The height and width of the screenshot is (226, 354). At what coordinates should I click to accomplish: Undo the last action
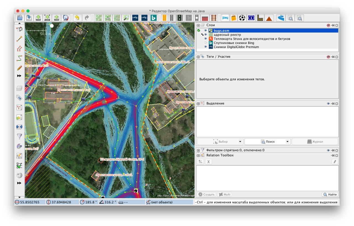(x=77, y=18)
